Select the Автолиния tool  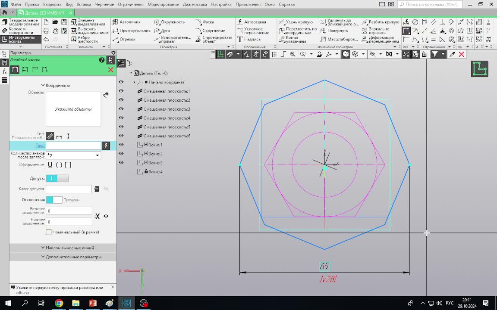click(127, 22)
